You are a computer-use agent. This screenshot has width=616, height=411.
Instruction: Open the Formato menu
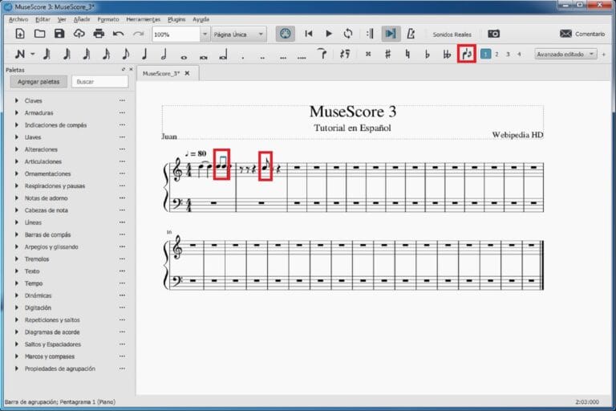click(x=108, y=19)
